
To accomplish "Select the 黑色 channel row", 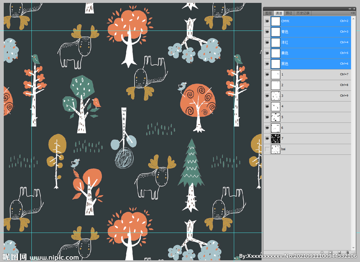I will coord(311,64).
